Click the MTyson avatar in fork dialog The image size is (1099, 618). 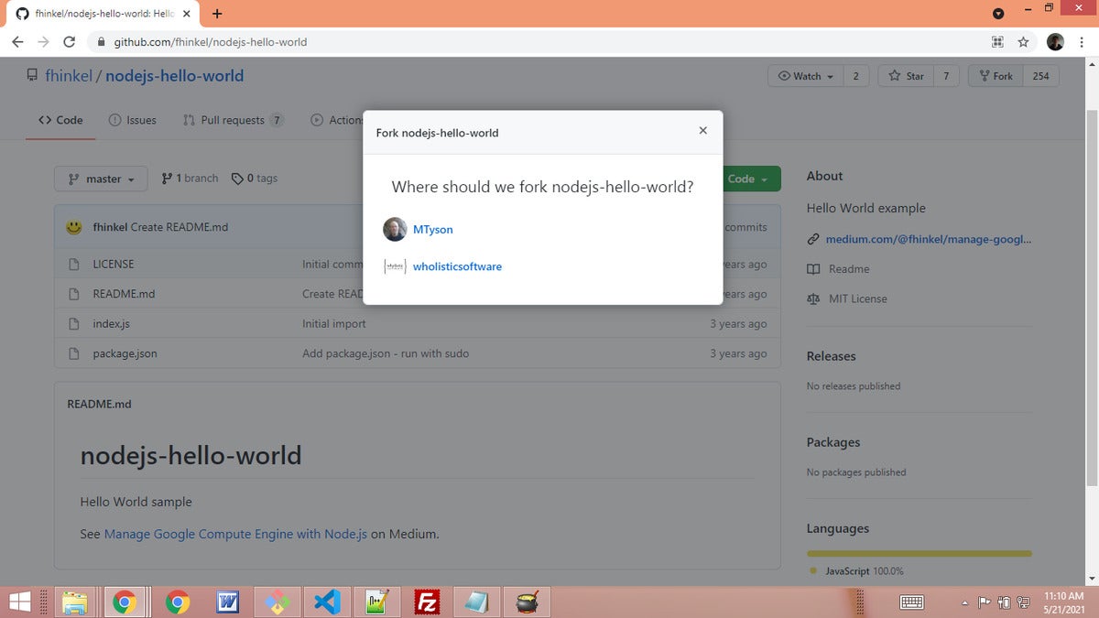(395, 230)
